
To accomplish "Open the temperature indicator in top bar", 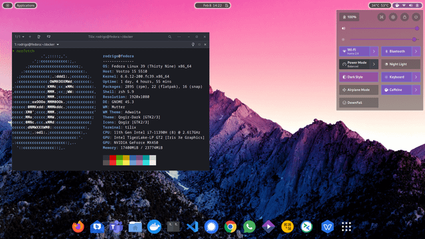I will pos(380,5).
